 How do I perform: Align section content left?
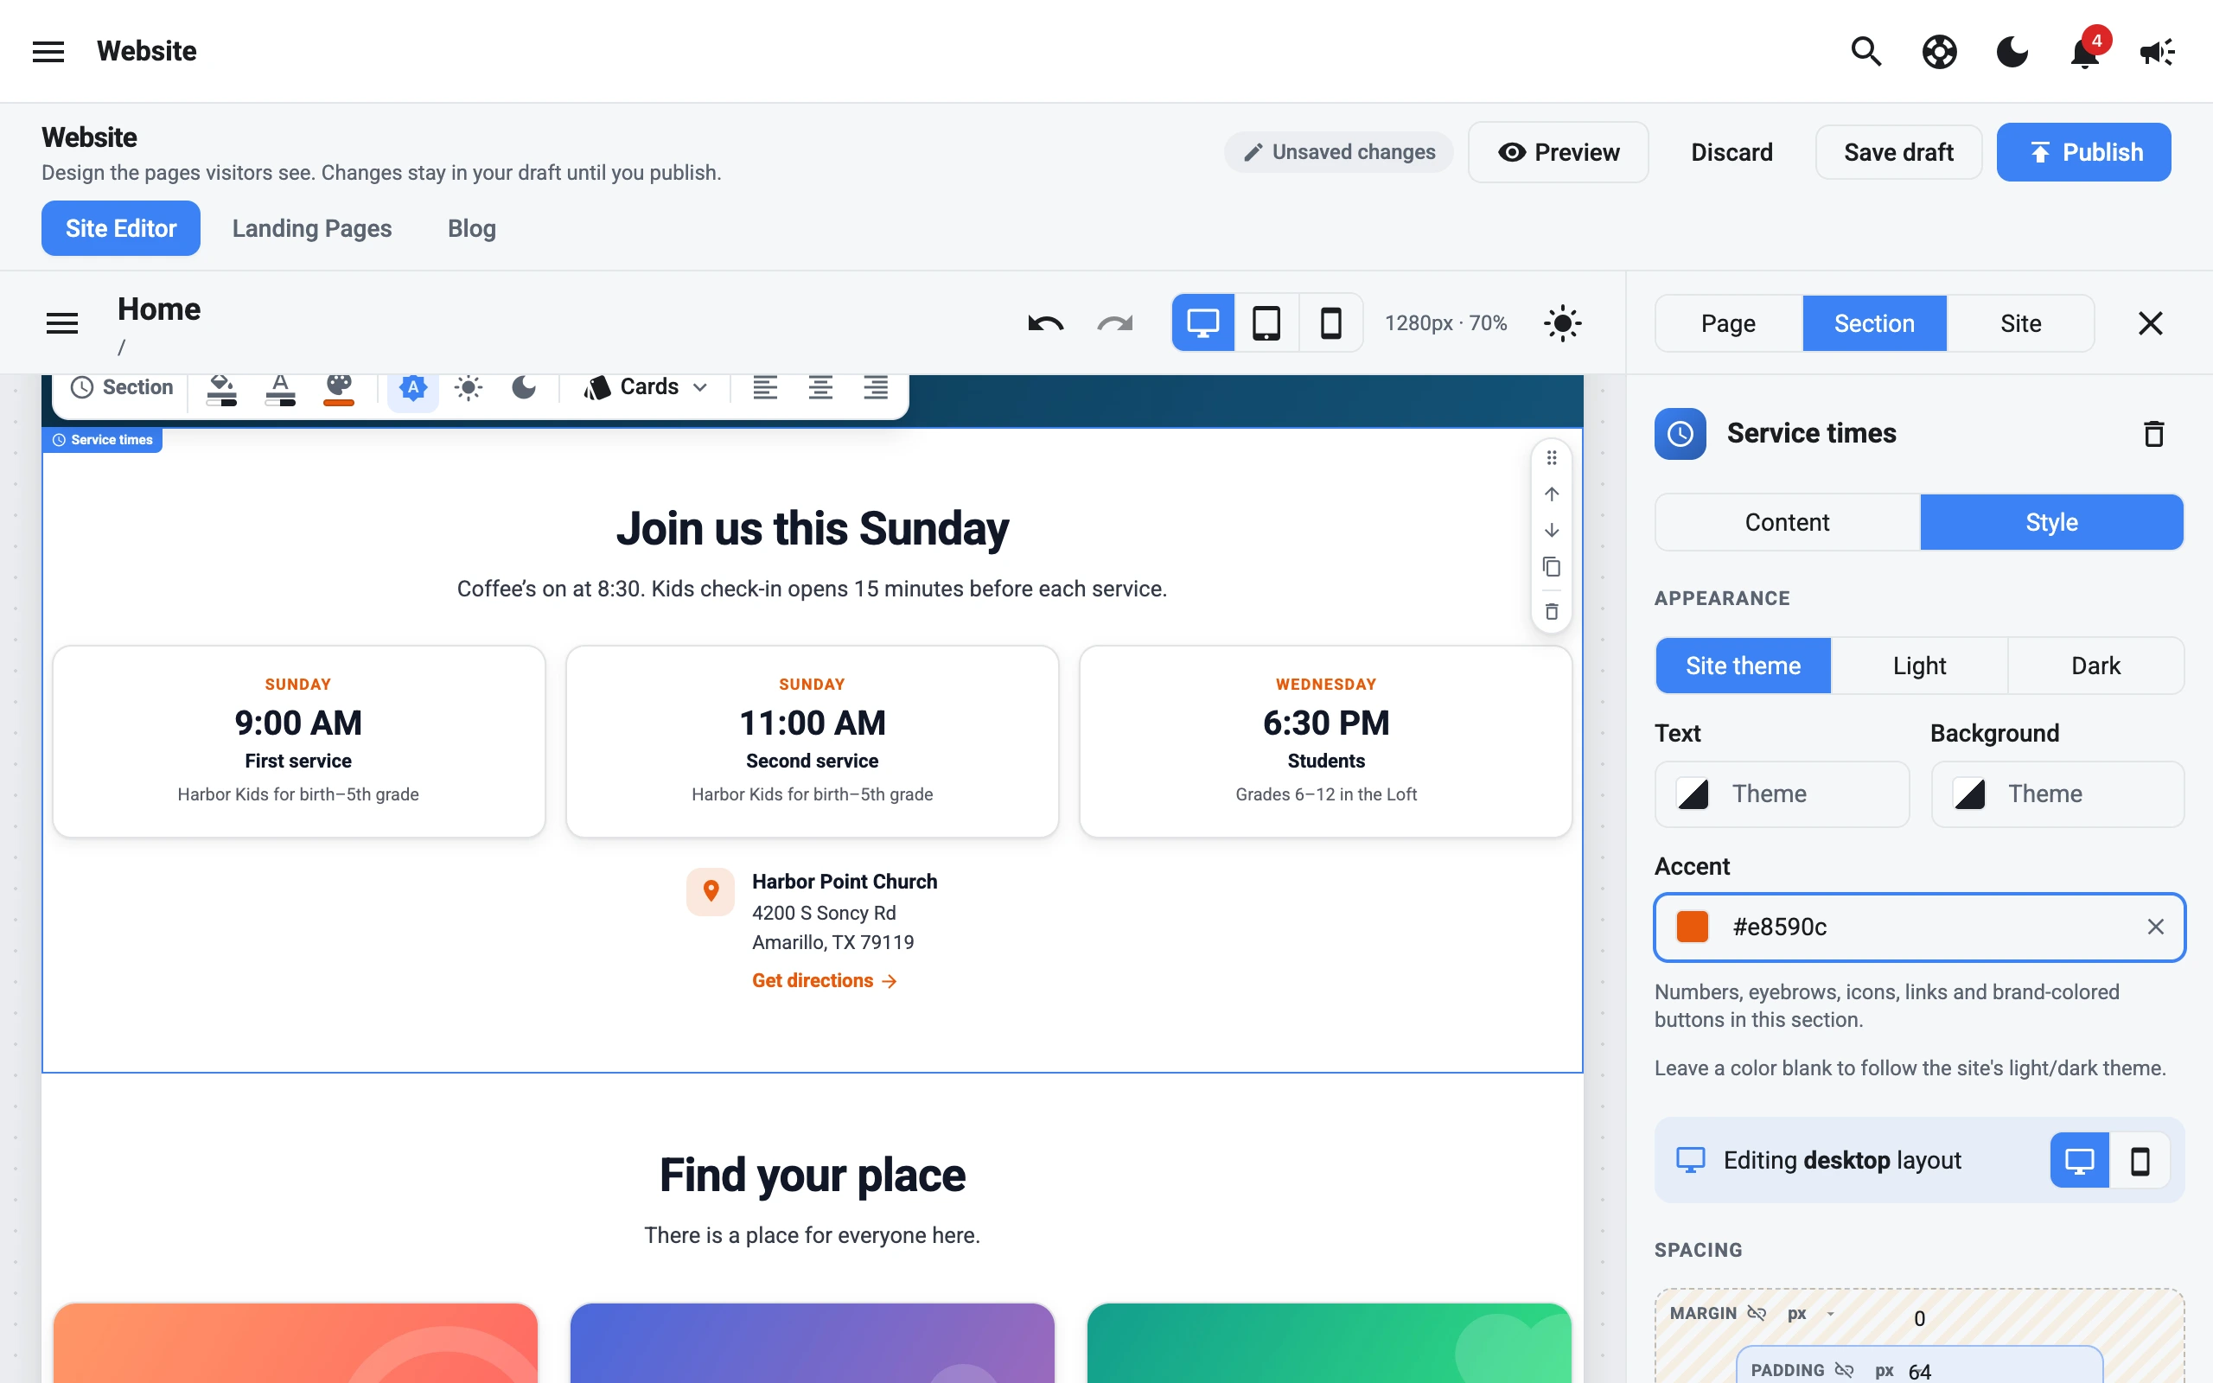click(765, 388)
